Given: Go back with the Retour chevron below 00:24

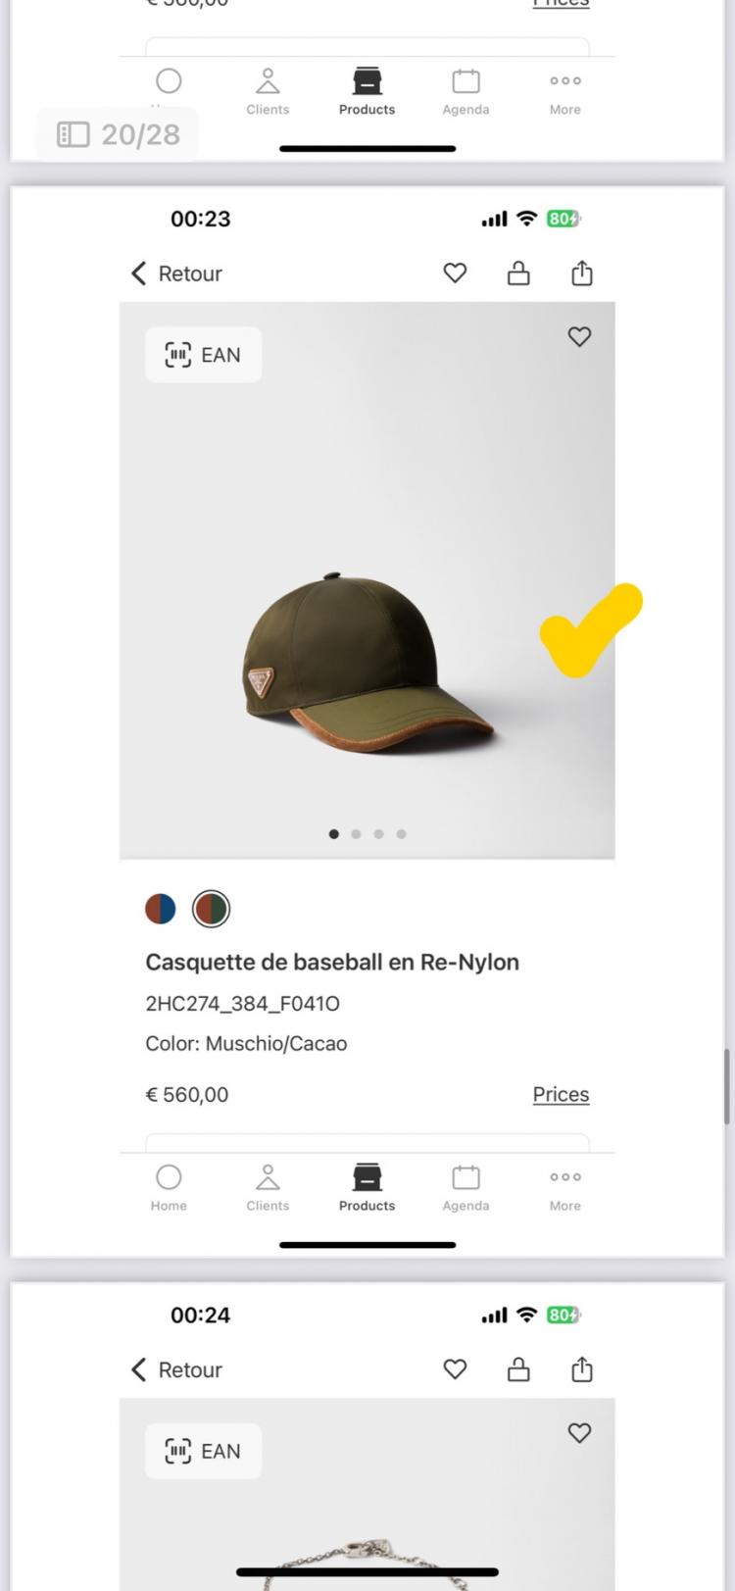Looking at the screenshot, I should (140, 1369).
